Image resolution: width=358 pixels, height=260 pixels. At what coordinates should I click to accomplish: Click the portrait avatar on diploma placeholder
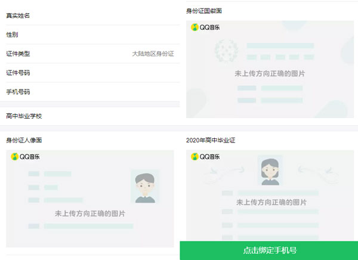coord(270,169)
